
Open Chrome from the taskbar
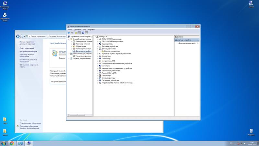coord(12,143)
